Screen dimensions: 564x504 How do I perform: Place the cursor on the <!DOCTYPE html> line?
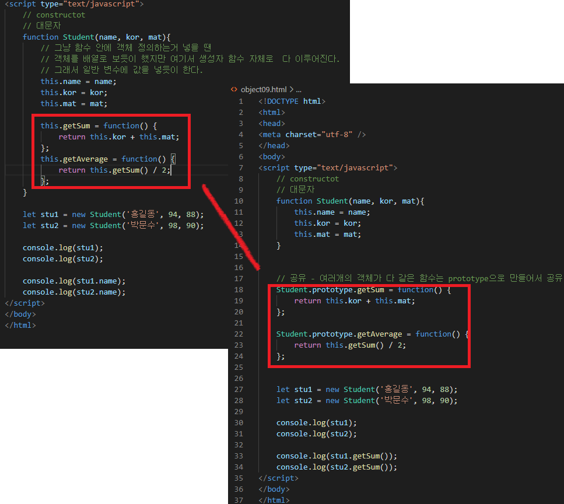coord(292,101)
